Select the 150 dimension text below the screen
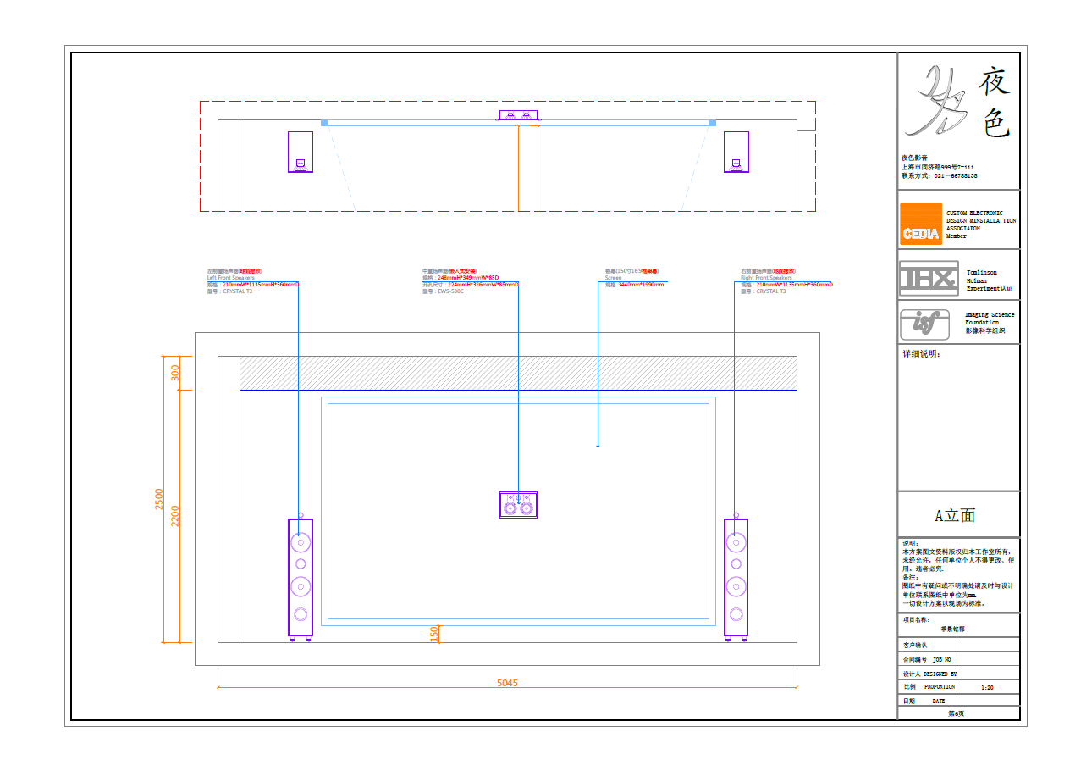Screen dimensions: 1092x771 tap(434, 634)
